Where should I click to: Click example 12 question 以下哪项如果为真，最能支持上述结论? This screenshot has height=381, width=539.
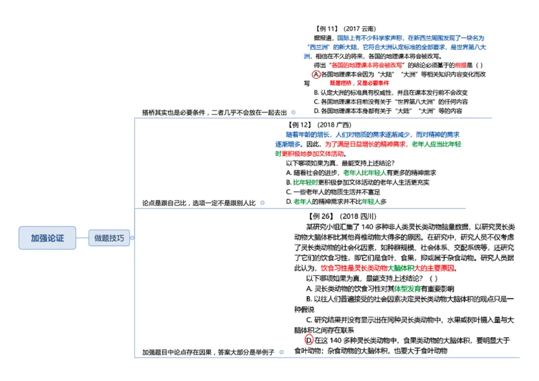[340, 163]
